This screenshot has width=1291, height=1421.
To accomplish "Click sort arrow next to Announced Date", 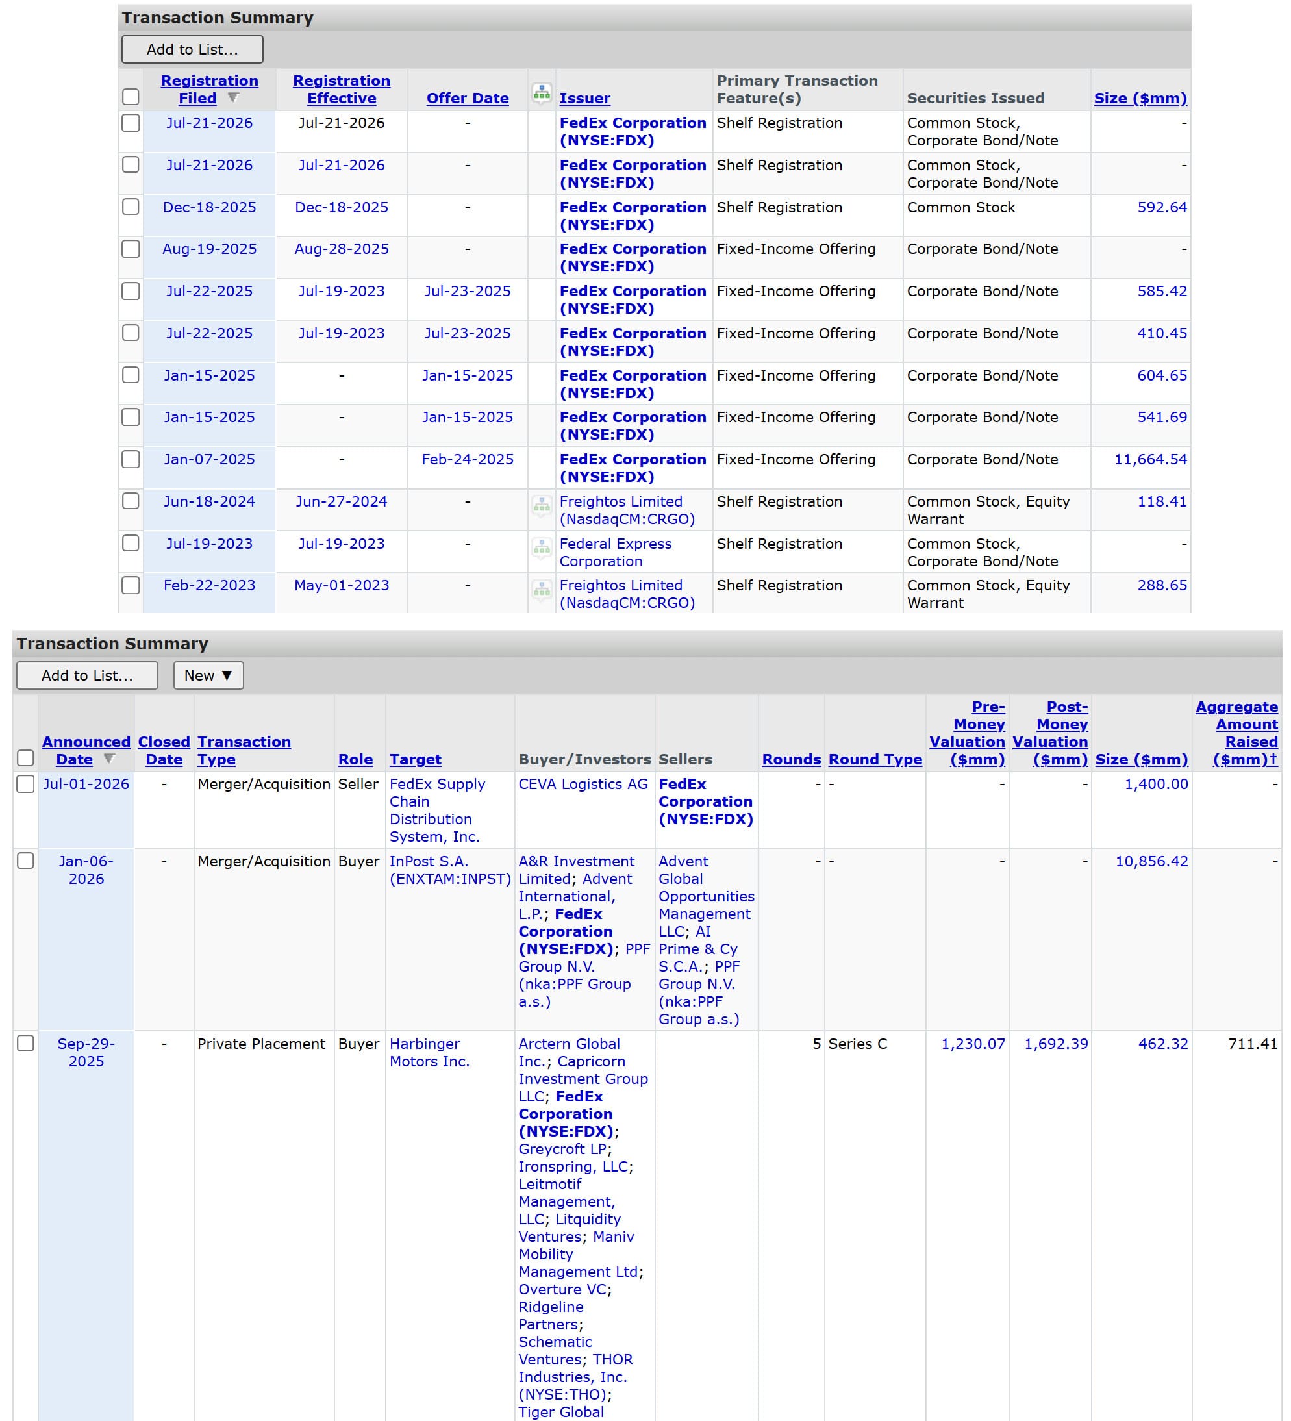I will tap(109, 759).
